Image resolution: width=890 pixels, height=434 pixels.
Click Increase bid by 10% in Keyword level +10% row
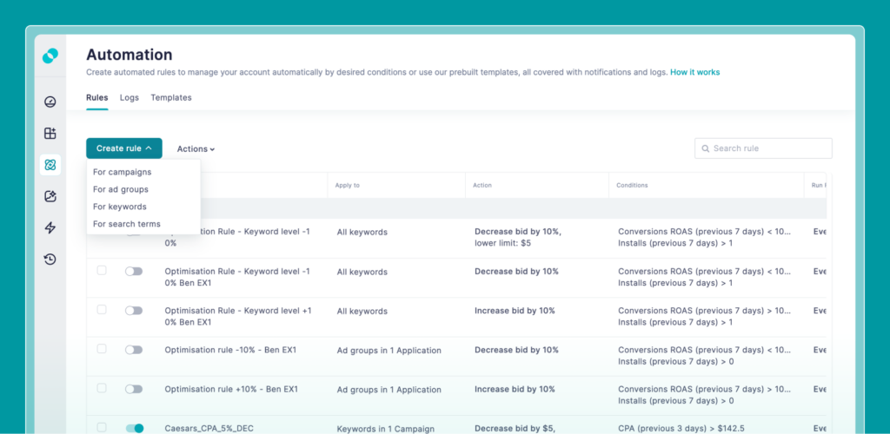pyautogui.click(x=515, y=311)
